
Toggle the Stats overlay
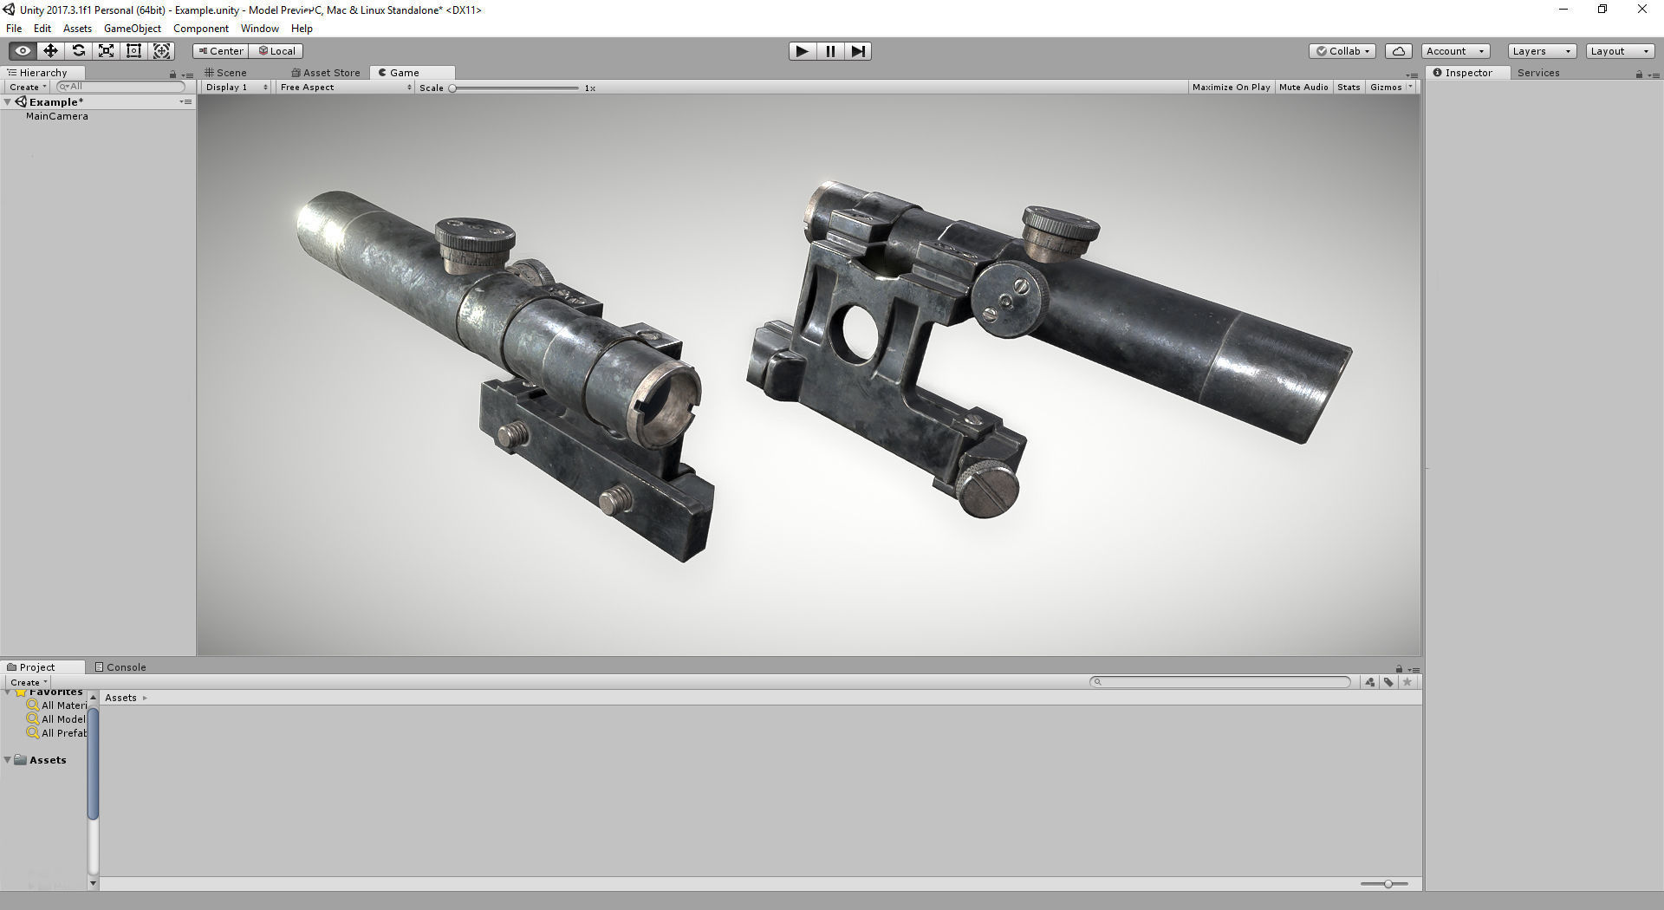[1349, 88]
